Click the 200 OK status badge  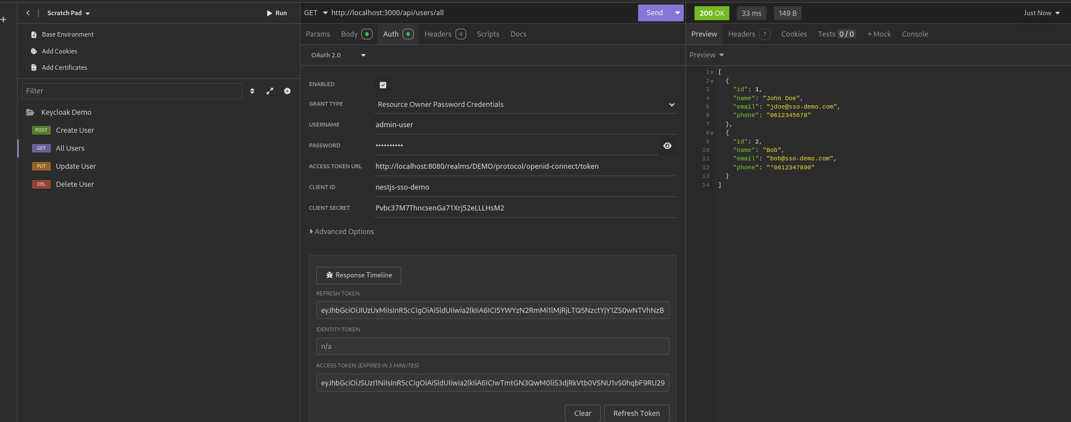712,13
